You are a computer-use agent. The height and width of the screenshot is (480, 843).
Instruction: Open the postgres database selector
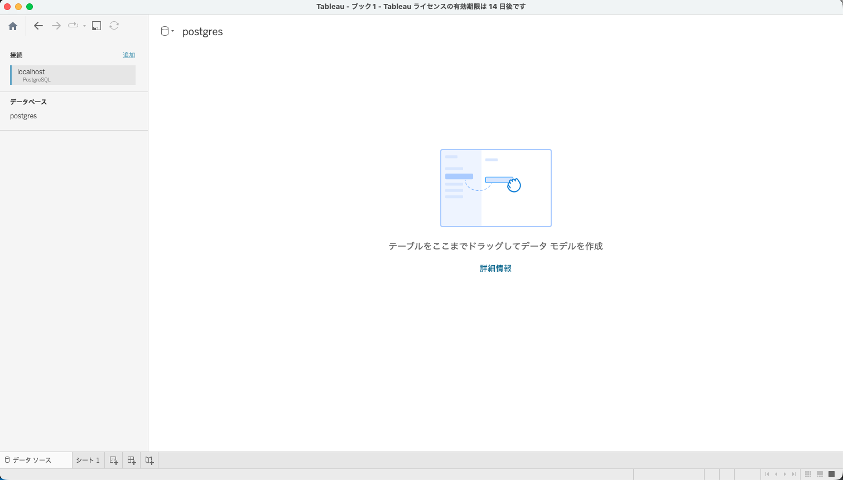point(23,116)
